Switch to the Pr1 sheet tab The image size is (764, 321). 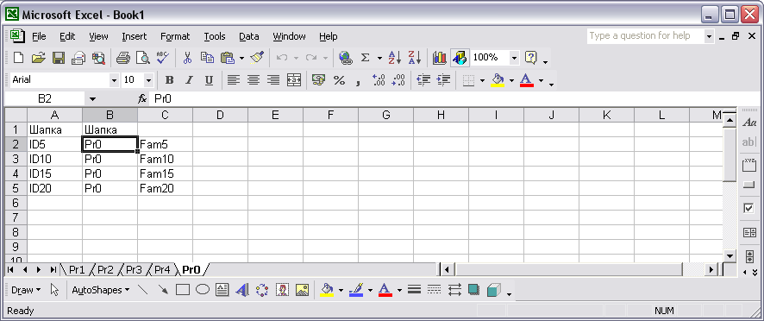point(77,269)
